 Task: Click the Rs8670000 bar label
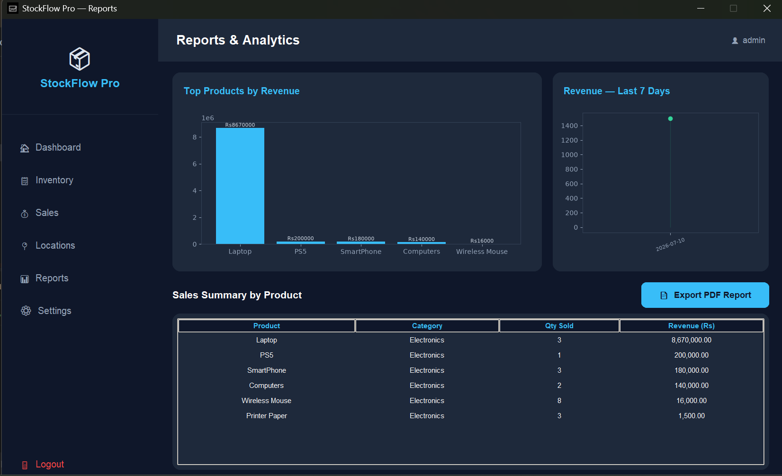point(240,125)
